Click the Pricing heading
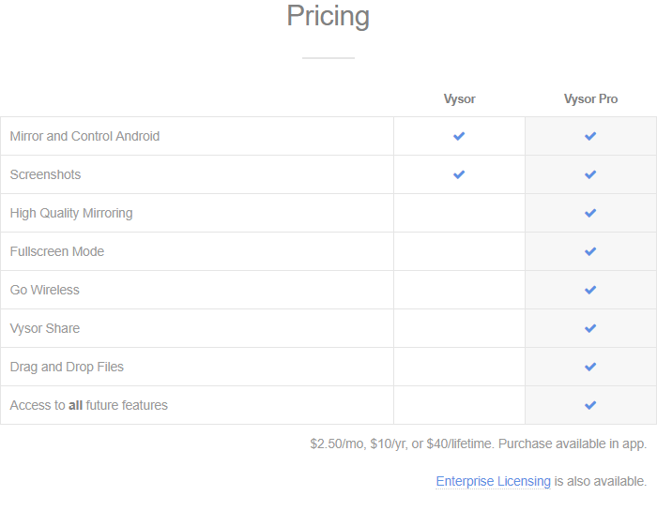This screenshot has height=526, width=657. 328,16
